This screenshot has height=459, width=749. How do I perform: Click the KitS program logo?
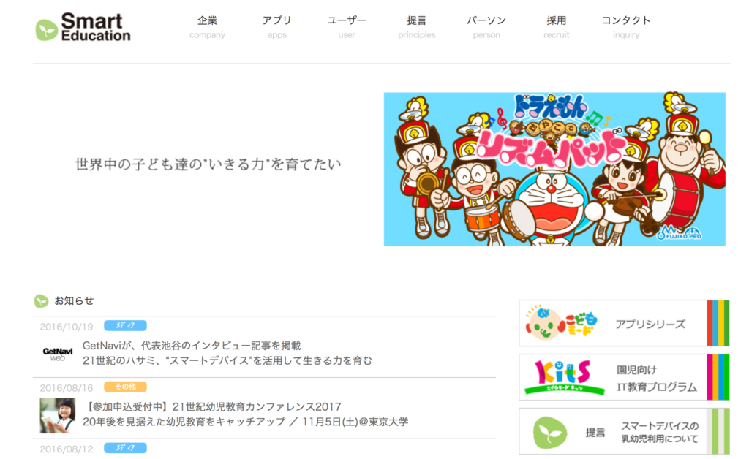coord(564,377)
